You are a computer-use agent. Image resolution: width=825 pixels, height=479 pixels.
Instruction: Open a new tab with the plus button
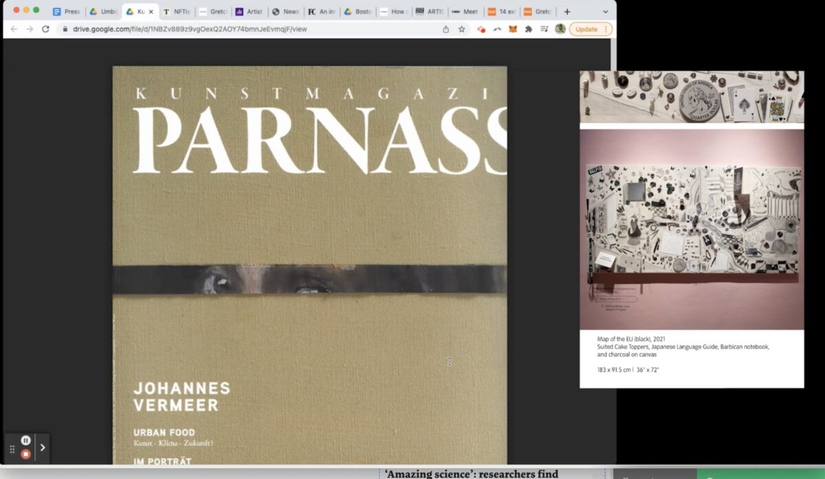[x=567, y=12]
